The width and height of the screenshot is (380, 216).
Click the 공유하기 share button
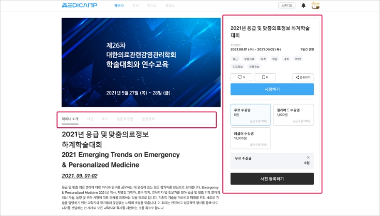click(x=303, y=77)
